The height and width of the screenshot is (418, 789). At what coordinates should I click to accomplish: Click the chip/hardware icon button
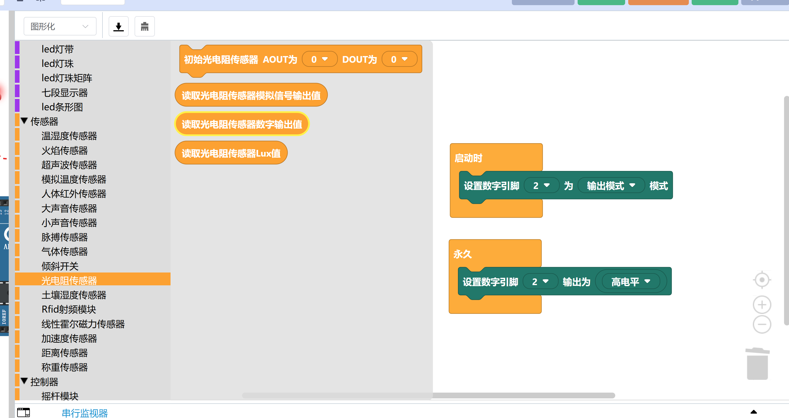pyautogui.click(x=145, y=27)
